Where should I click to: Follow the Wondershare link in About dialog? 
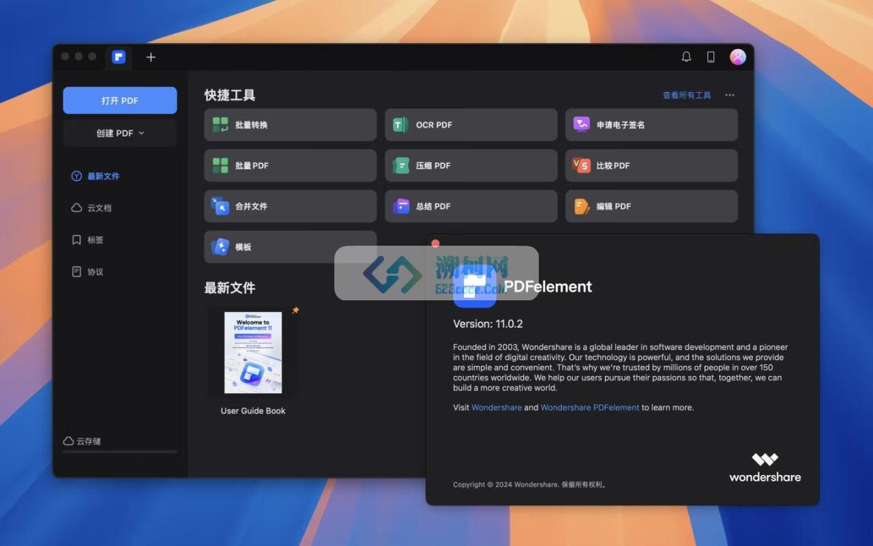point(497,407)
